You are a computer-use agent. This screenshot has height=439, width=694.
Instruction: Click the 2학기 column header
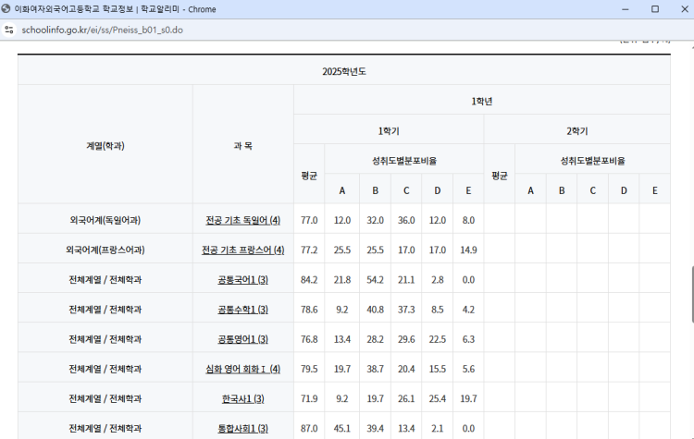[x=576, y=130]
